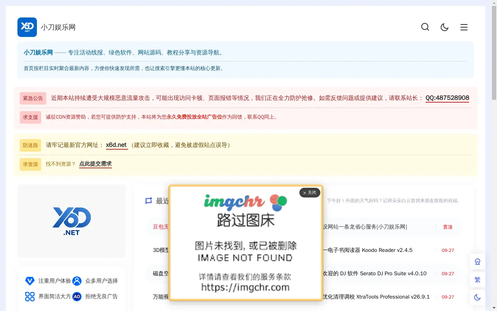
Task: Click the 小刀娱乐网 site title
Action: coord(58,27)
